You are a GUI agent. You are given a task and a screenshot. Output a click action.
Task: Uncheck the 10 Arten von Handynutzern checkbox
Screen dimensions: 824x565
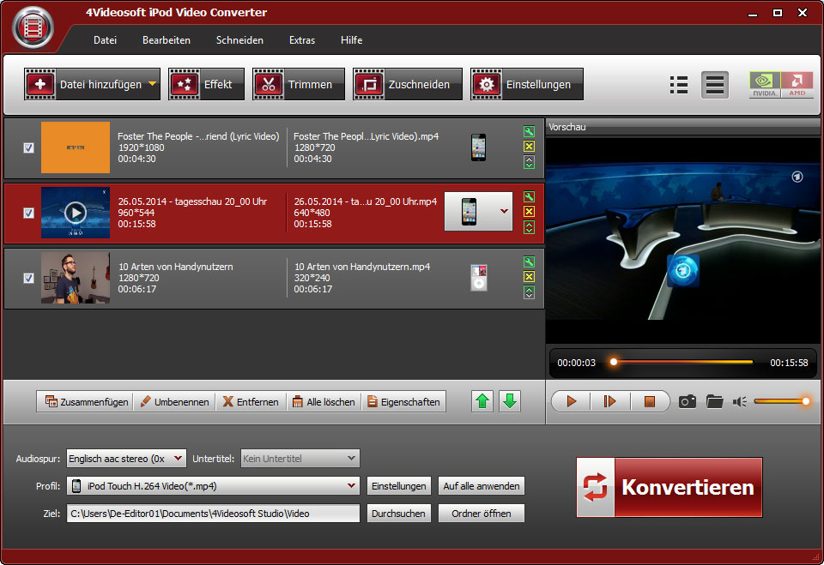(x=29, y=278)
